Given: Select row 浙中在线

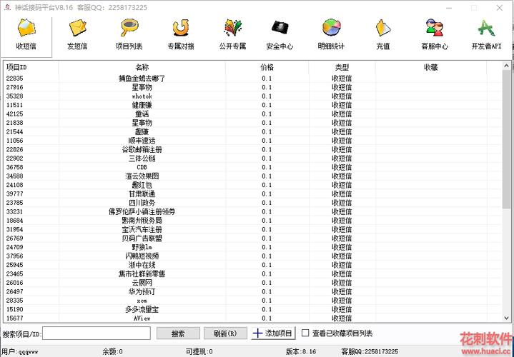Looking at the screenshot, I should click(252, 265).
